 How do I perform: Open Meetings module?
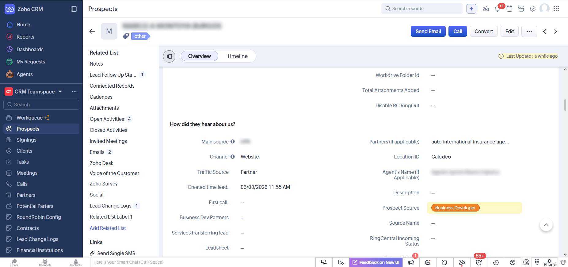point(27,173)
